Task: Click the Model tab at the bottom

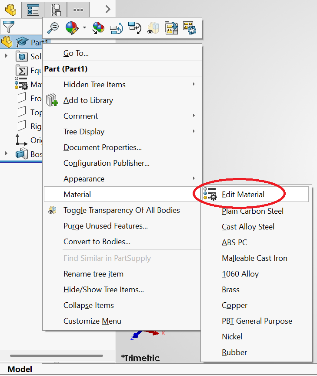Action: click(x=20, y=369)
